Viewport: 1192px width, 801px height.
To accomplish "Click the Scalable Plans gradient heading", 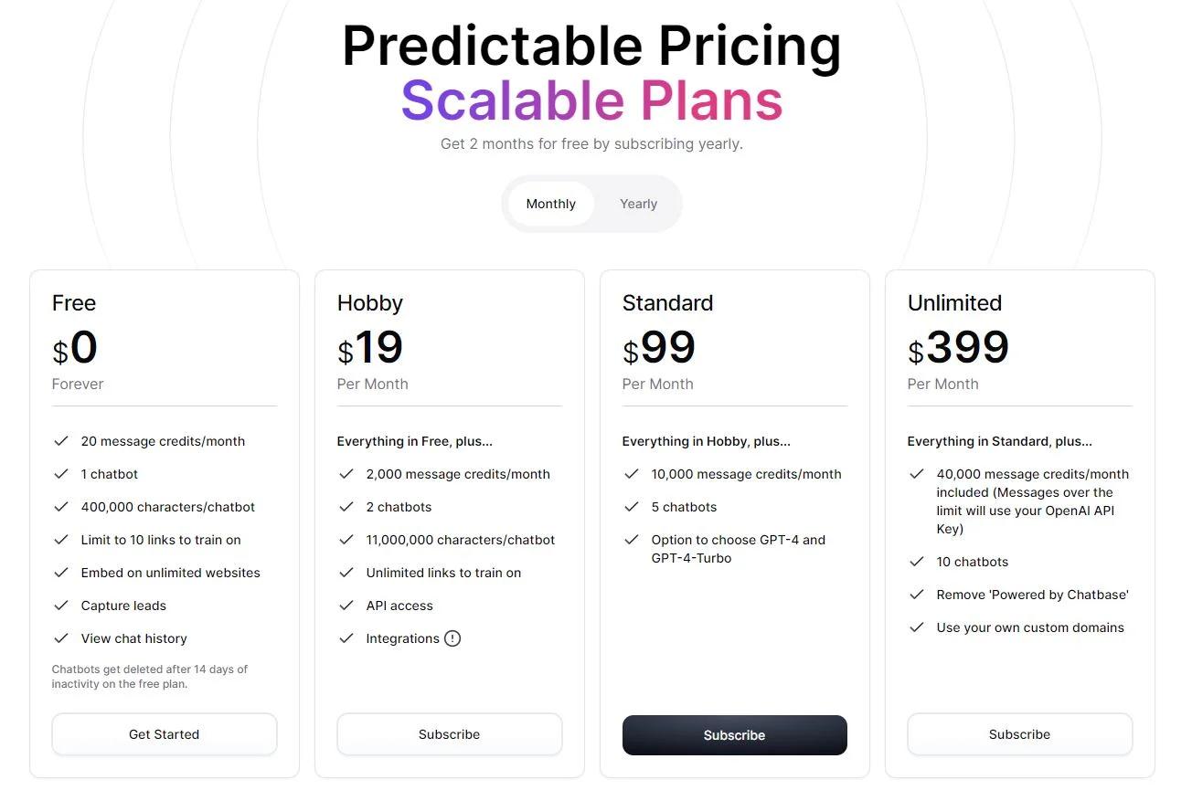I will [592, 100].
